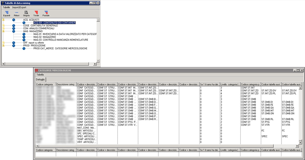Click grid horizontal scrollbar left arrow

[x=37, y=146]
